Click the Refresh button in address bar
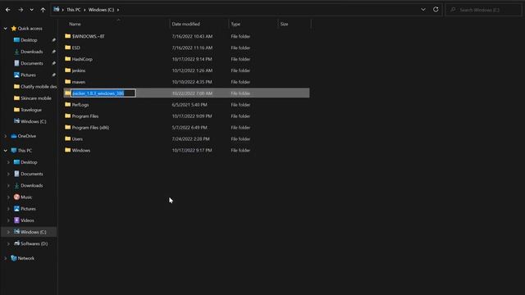This screenshot has height=295, width=525. tap(436, 10)
